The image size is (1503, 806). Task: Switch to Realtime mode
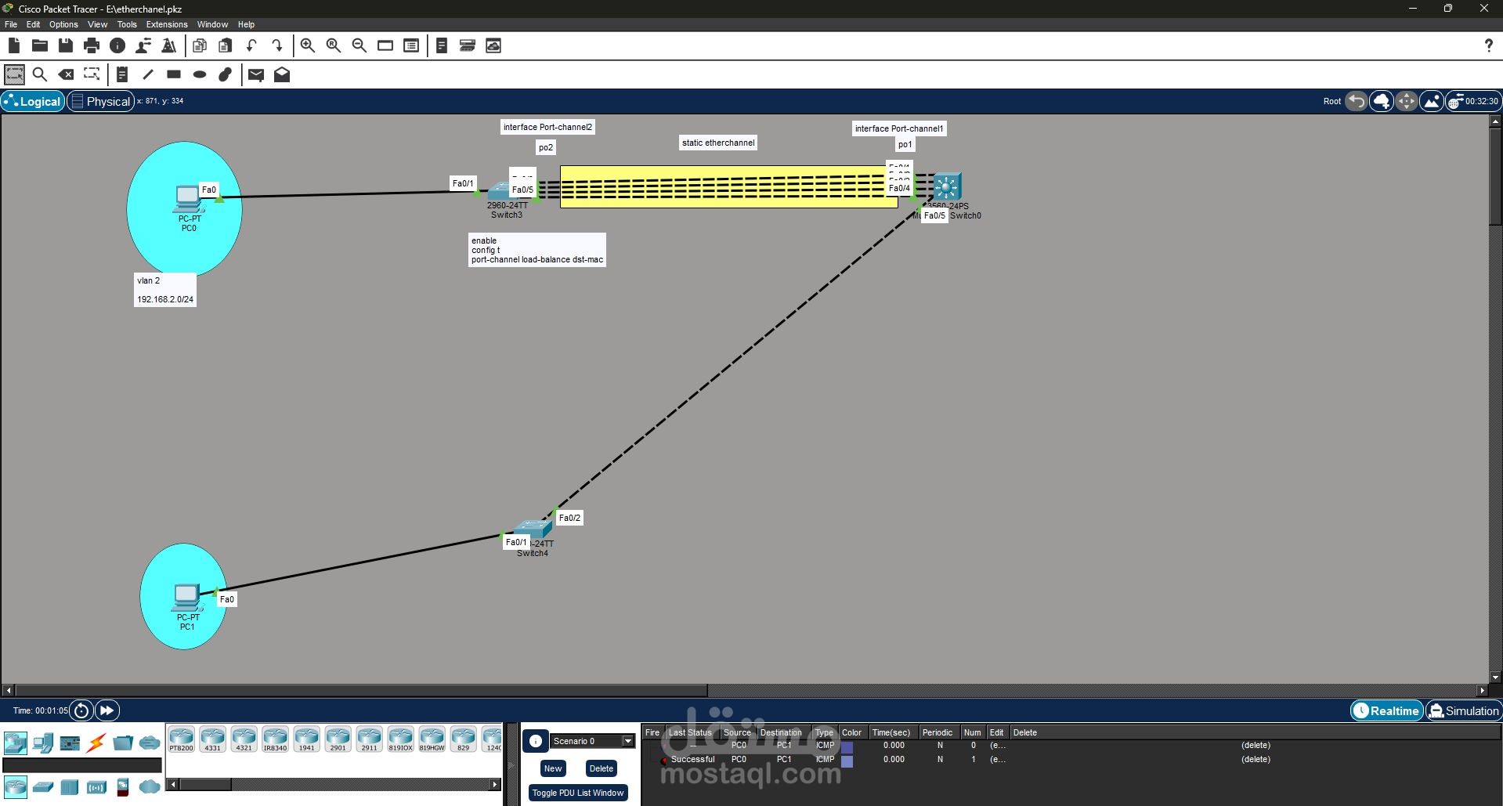pos(1386,710)
